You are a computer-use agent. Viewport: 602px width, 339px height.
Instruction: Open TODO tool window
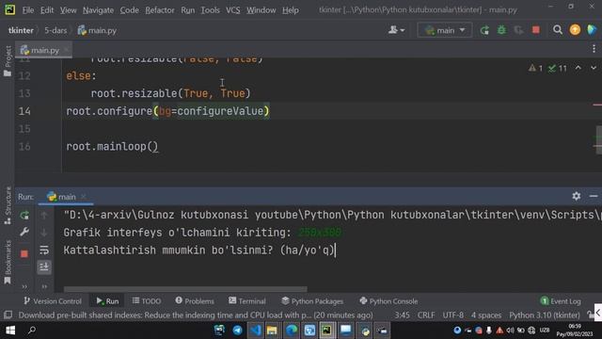[x=147, y=301]
